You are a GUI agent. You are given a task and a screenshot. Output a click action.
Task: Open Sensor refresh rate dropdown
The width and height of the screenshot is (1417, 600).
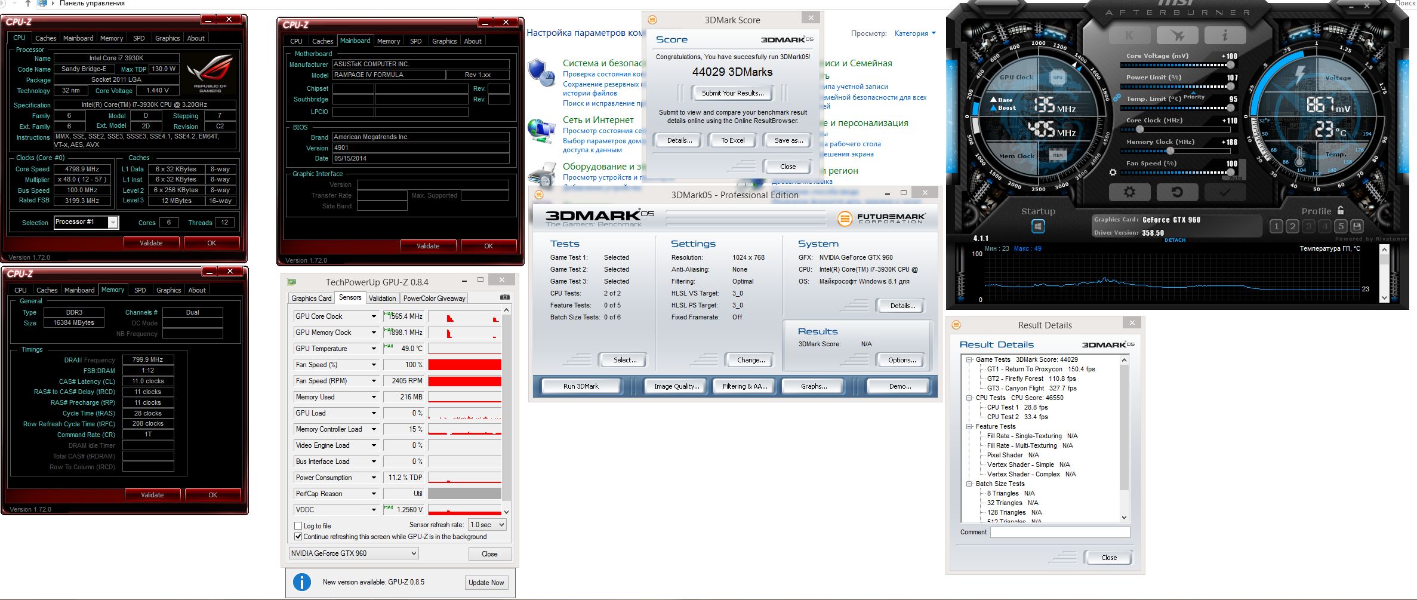[x=488, y=525]
